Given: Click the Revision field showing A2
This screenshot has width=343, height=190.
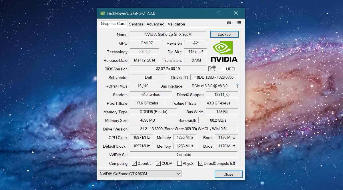Looking at the screenshot, I should click(x=195, y=43).
